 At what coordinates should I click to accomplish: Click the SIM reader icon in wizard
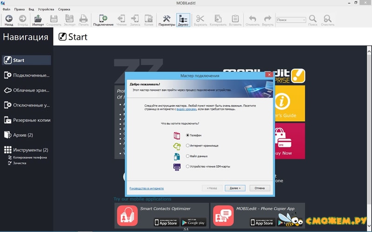coord(177,167)
